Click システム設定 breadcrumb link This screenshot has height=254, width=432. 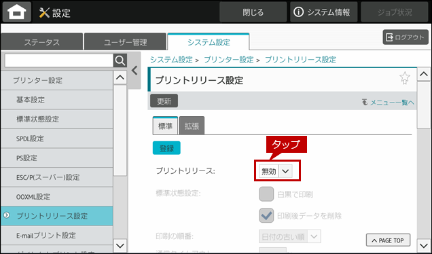[171, 60]
